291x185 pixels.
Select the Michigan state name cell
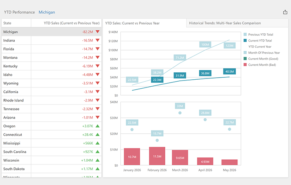coord(16,32)
